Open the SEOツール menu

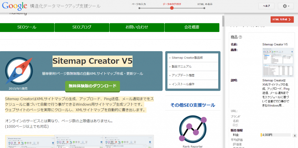point(27,27)
